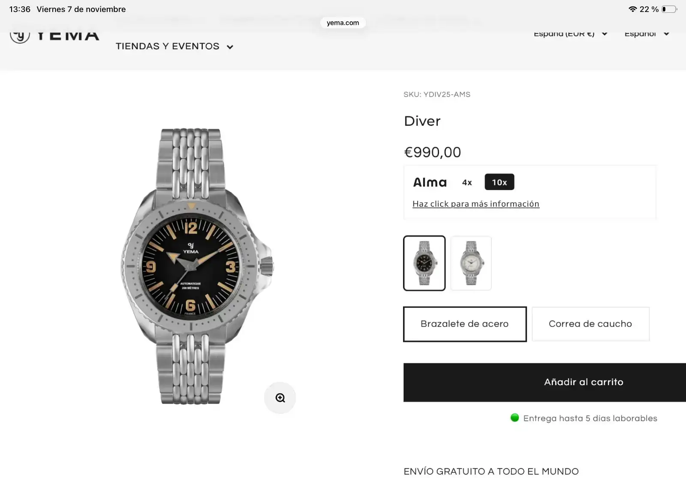This screenshot has width=686, height=478.
Task: Click the YEMA wordmark in header
Action: click(68, 36)
